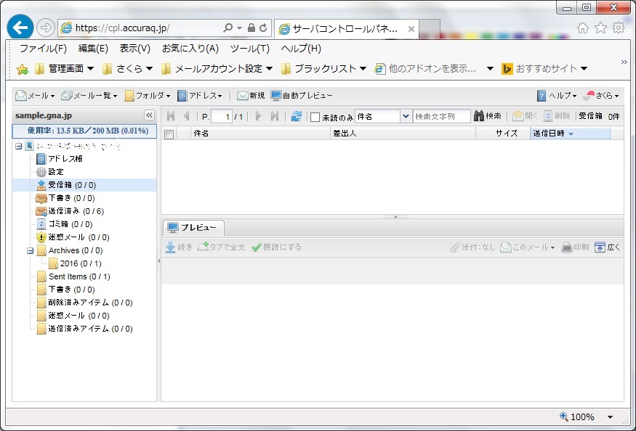Open the Tools menu in browser menu bar

click(x=249, y=49)
